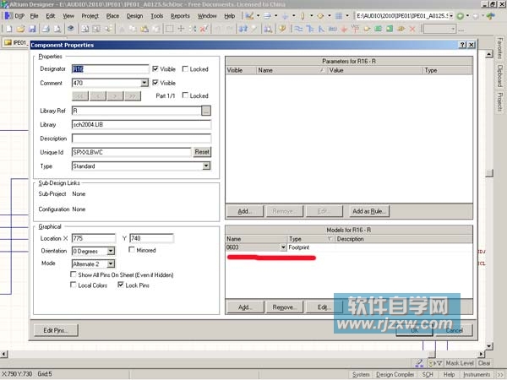This screenshot has height=380, width=507.
Task: Click into the Description input field
Action: pyautogui.click(x=141, y=138)
